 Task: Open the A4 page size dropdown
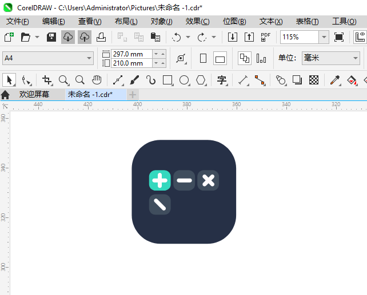pyautogui.click(x=48, y=58)
